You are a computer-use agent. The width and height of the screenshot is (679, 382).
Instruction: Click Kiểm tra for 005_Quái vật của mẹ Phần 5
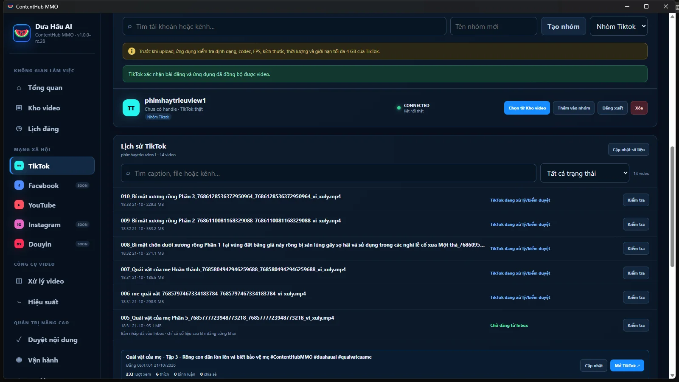click(636, 325)
